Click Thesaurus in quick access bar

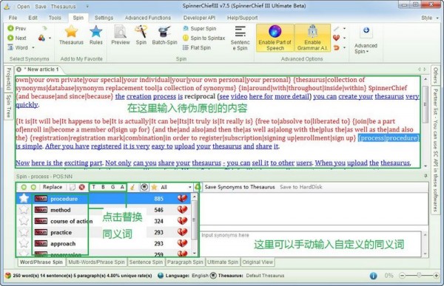pos(63,6)
